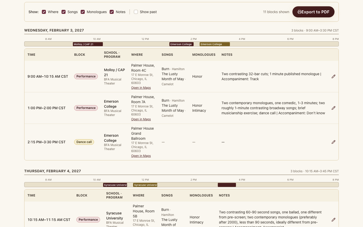Uncheck the Songs column checkbox

[x=64, y=12]
